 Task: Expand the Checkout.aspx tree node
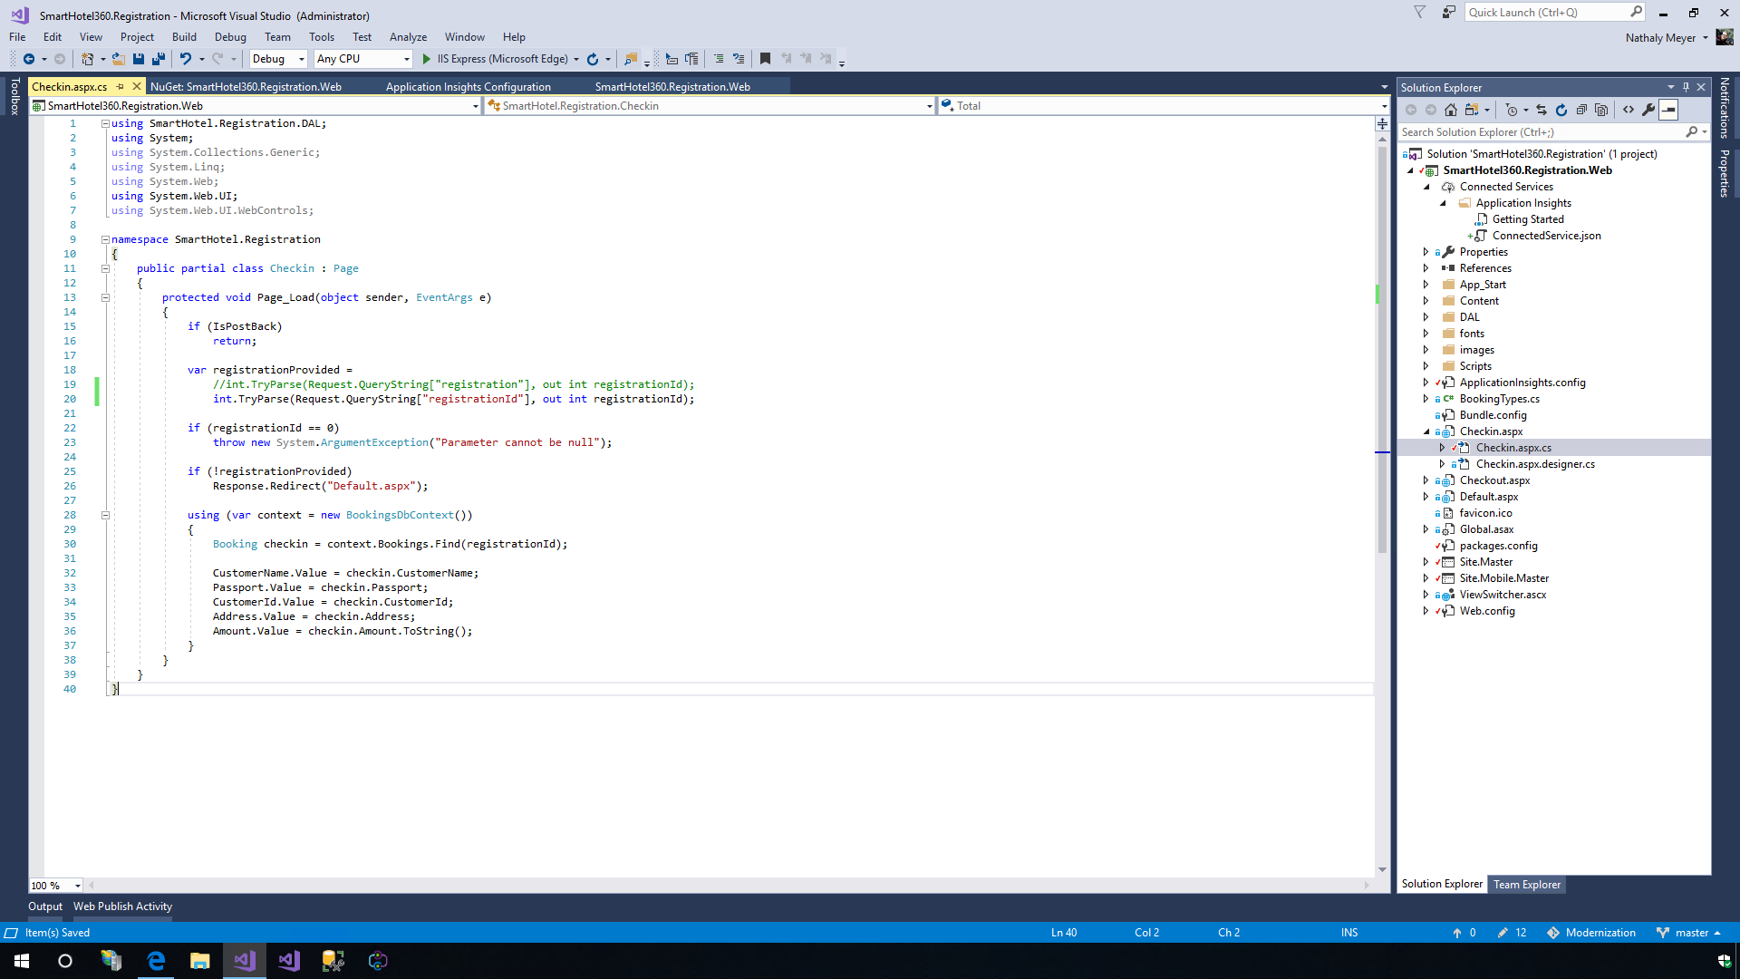coord(1426,480)
